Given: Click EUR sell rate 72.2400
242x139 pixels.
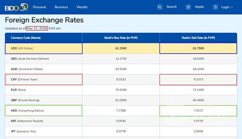Looking at the screenshot, I should coord(198,90).
